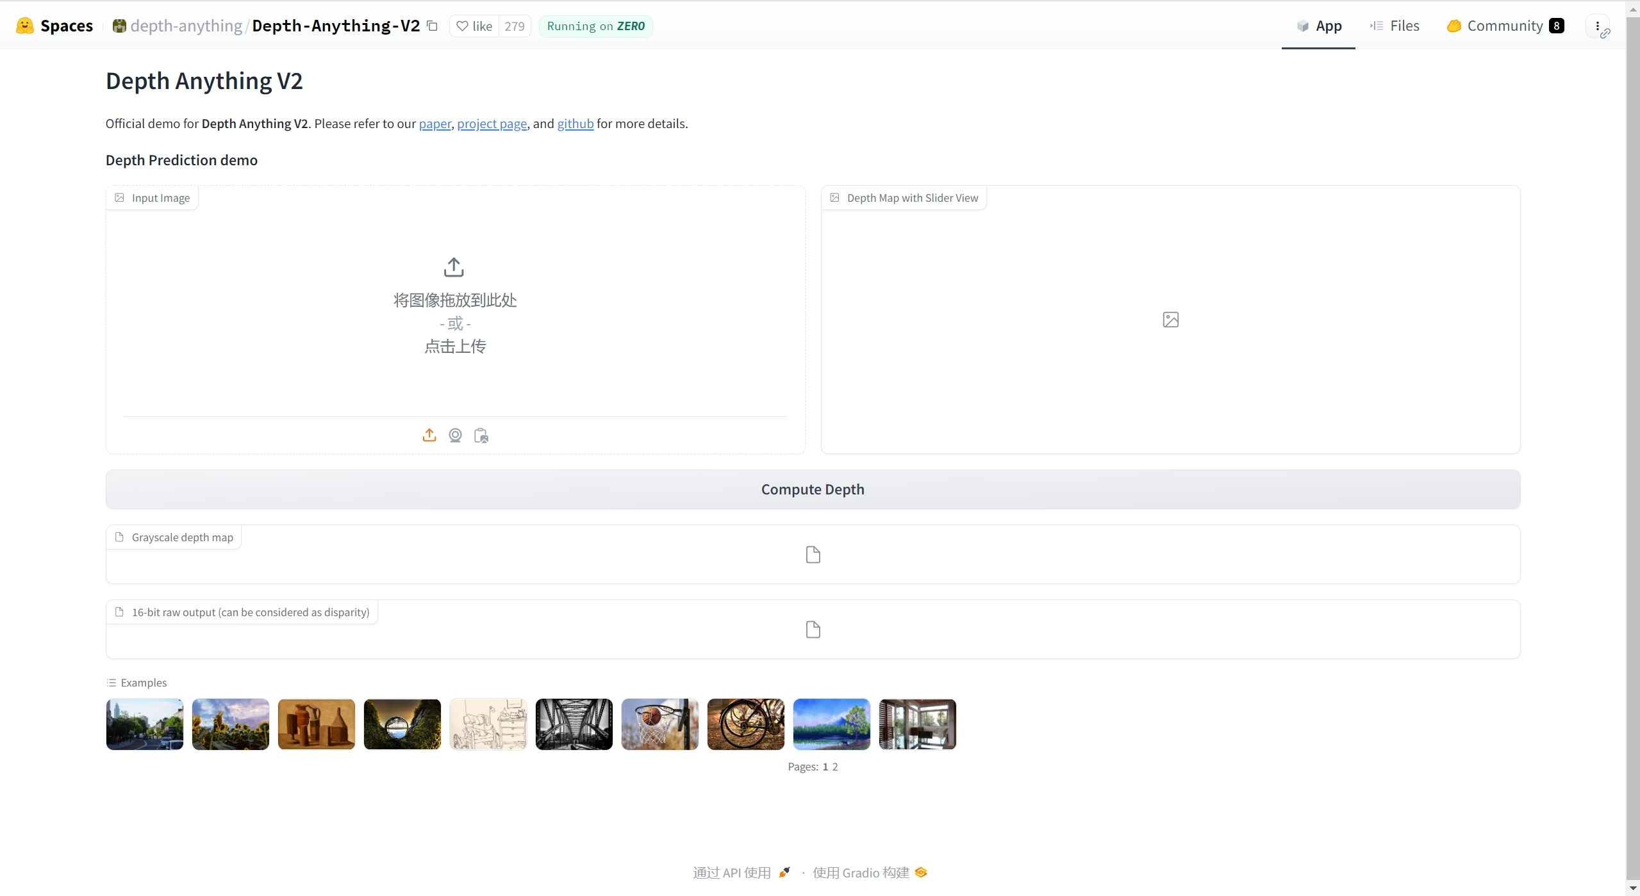The height and width of the screenshot is (896, 1640).
Task: Click the Input Image panel label
Action: click(x=151, y=197)
